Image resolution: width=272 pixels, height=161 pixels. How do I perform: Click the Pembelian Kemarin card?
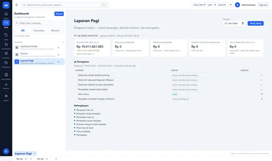coord(169,48)
